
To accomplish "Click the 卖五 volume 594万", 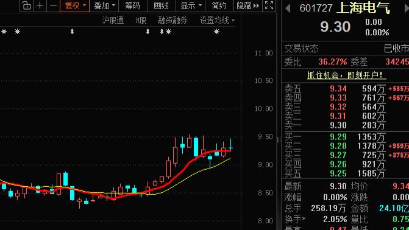I will [x=374, y=89].
